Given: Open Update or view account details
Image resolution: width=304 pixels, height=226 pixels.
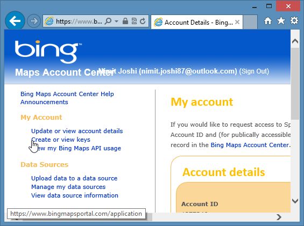Looking at the screenshot, I should click(77, 131).
